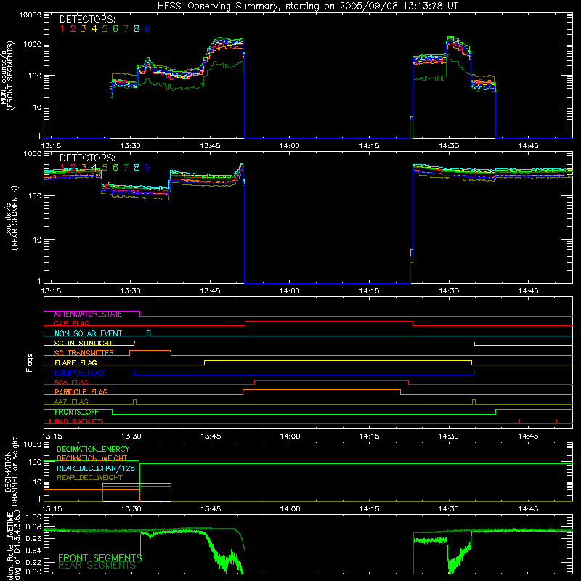Select orange detector 3 in front segments legend
The image size is (581, 581).
(84, 29)
